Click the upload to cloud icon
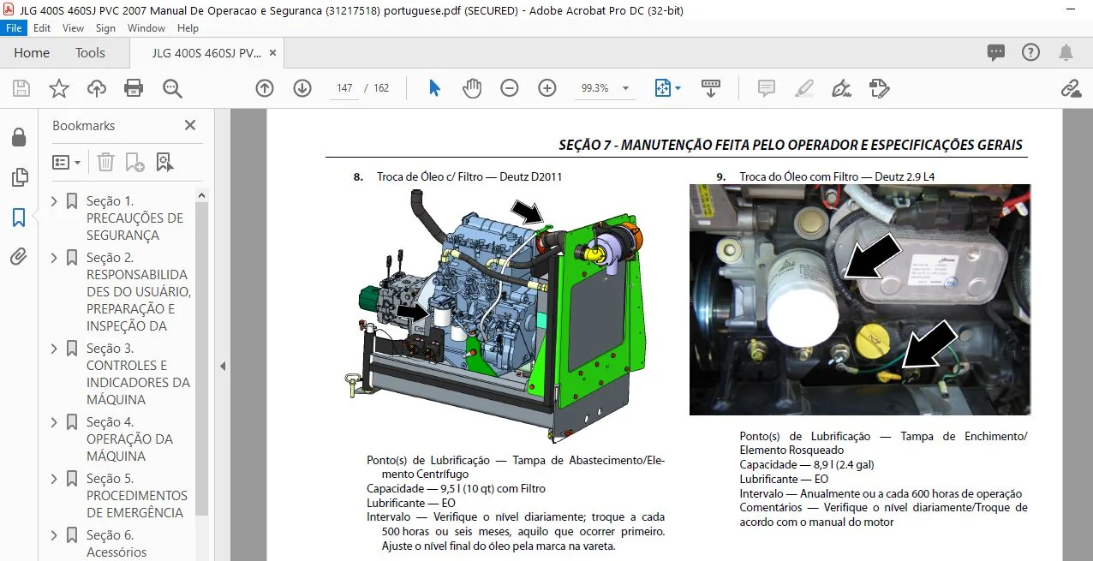 (x=96, y=88)
